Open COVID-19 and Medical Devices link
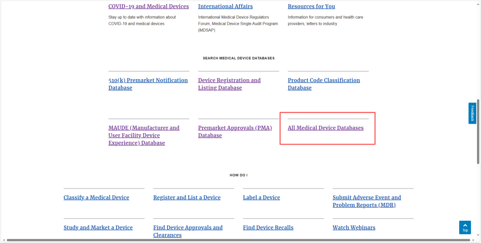Screen dimensions: 481x243 pos(148,6)
